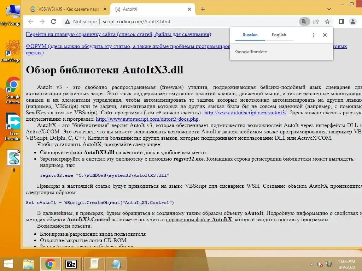
Task: Bookmark this page with the star icon
Action: coord(327,22)
